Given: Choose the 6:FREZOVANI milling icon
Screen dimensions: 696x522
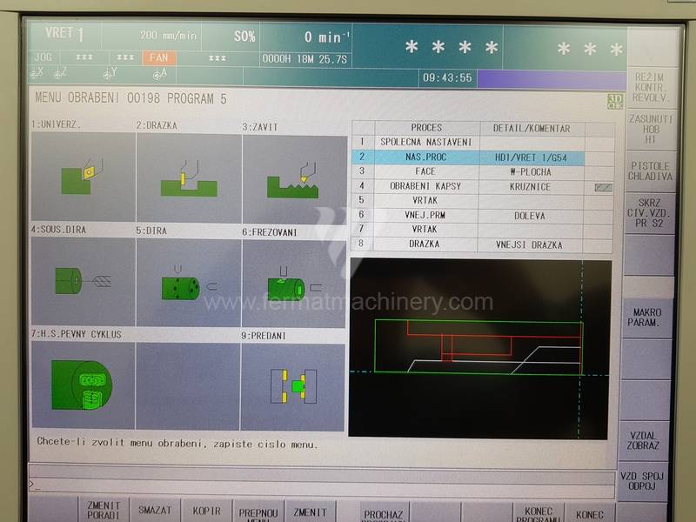Looking at the screenshot, I should tap(294, 282).
